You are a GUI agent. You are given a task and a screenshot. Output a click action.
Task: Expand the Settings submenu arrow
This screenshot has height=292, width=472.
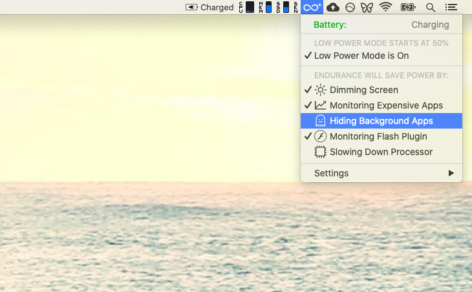point(451,173)
